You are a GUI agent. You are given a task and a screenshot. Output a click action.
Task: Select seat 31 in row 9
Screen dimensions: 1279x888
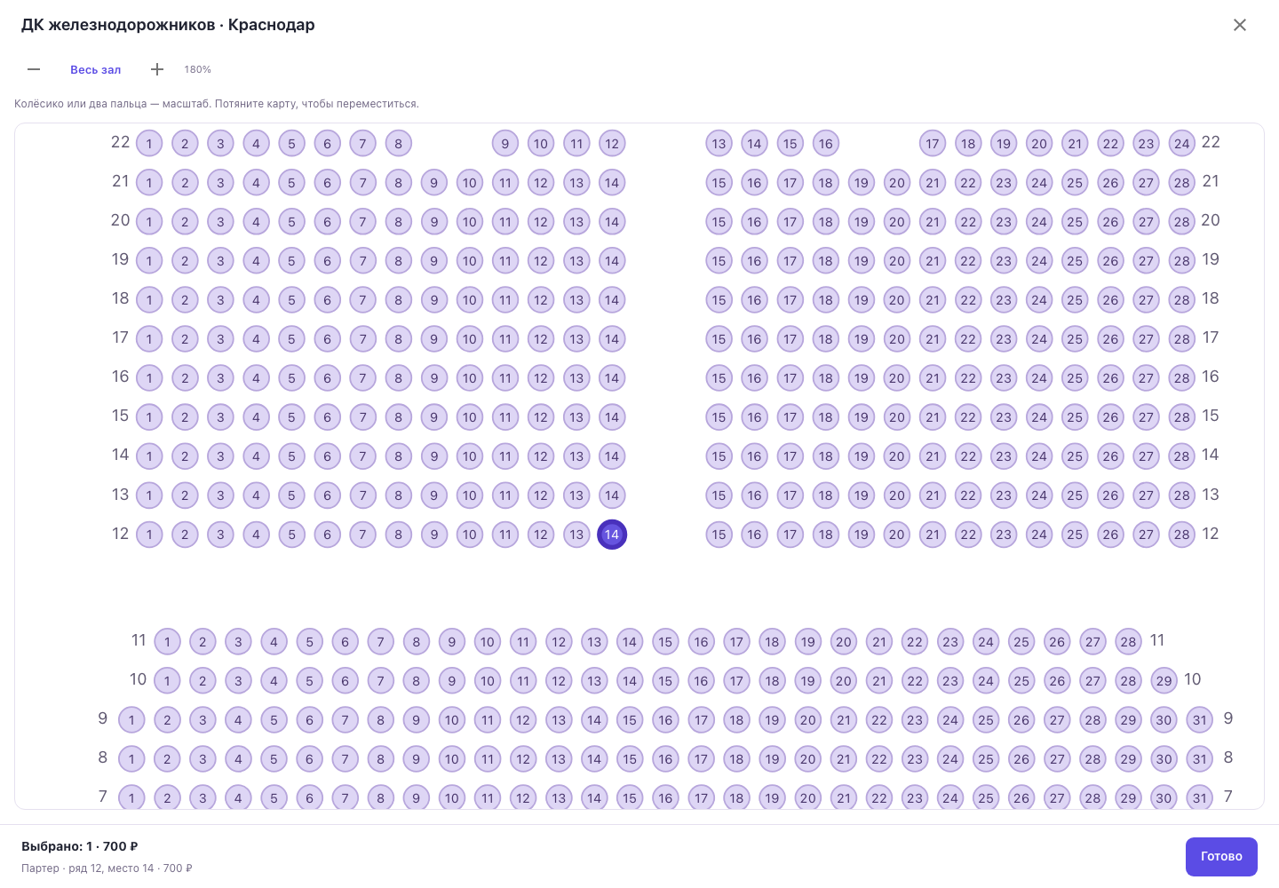tap(1200, 720)
